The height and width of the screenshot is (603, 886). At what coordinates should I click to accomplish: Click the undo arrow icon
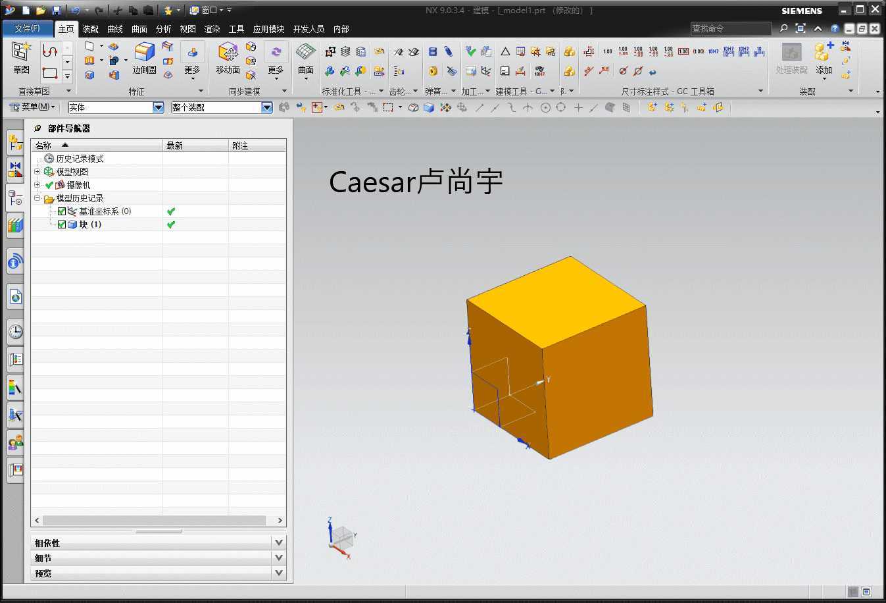75,11
